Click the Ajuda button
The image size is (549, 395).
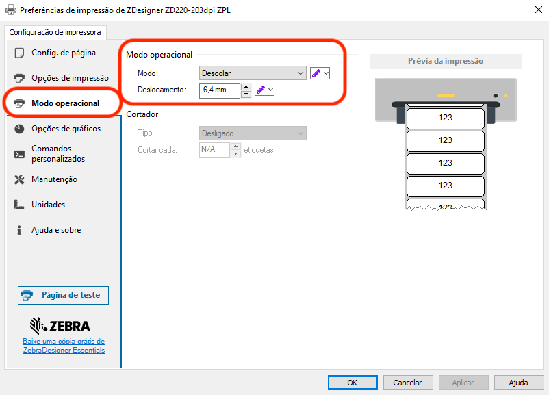click(518, 383)
